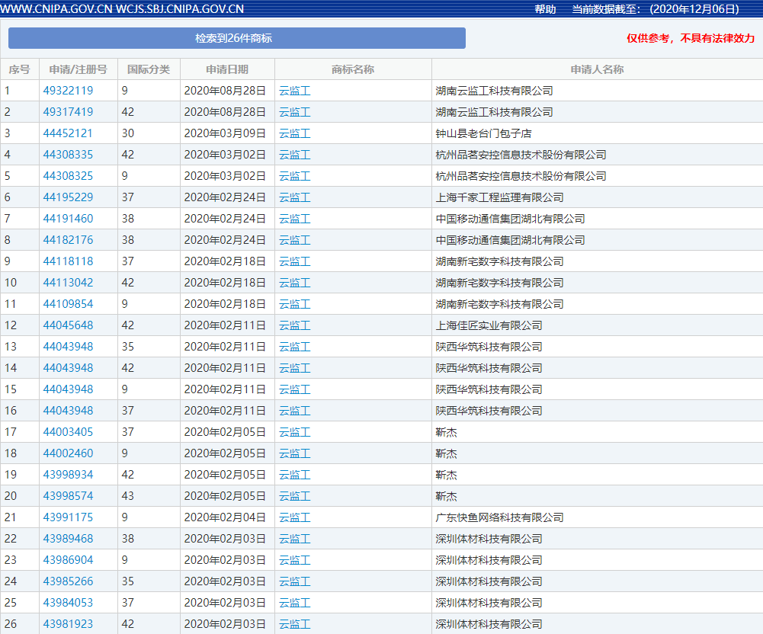
Task: View registration number 43991175
Action: pyautogui.click(x=68, y=517)
